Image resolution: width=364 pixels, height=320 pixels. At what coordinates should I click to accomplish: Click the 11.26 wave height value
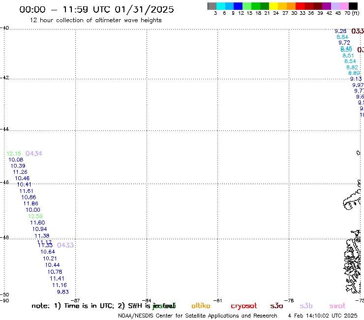20,172
